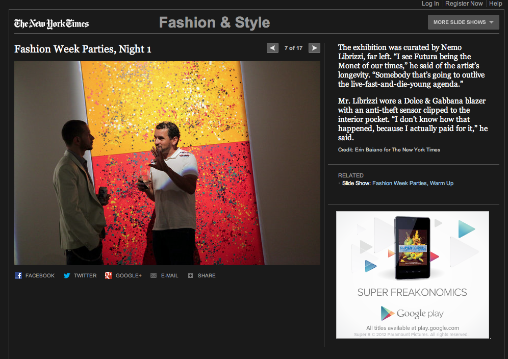Click the FACEBOOK share label
This screenshot has height=359, width=508.
40,275
